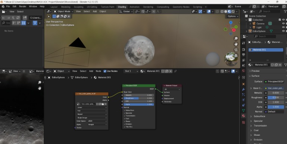Open the Render properties tab
The image size is (287, 144).
(243, 49)
